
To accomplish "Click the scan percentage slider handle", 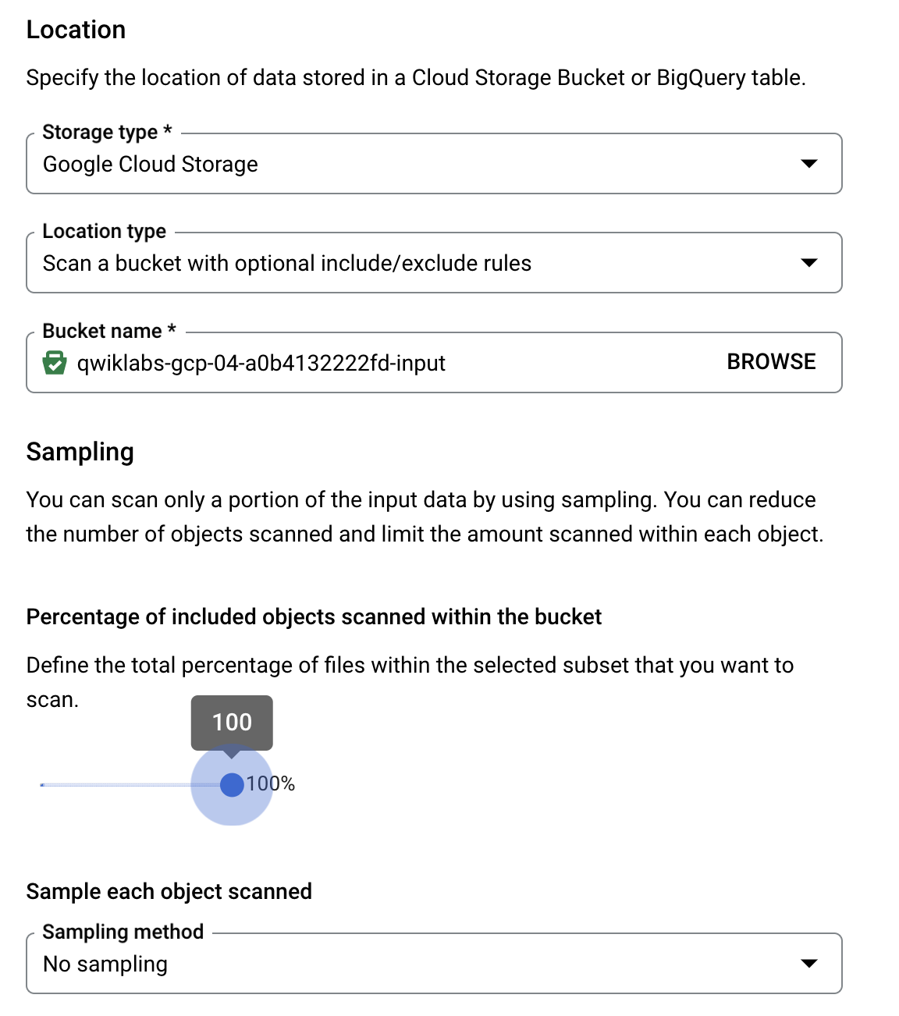I will pos(232,785).
